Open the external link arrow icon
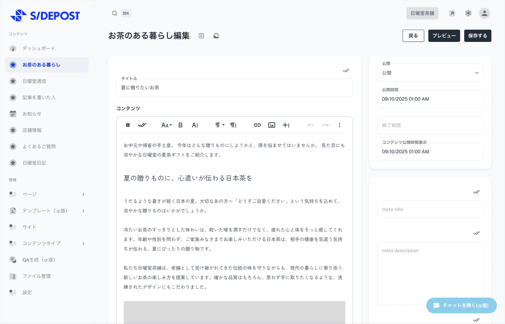Image resolution: width=505 pixels, height=324 pixels. pos(452,13)
